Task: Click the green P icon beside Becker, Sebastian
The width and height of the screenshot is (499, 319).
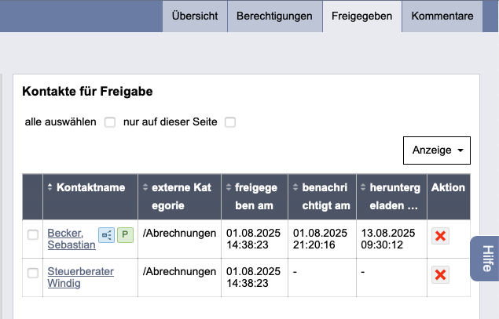Action: click(x=125, y=235)
